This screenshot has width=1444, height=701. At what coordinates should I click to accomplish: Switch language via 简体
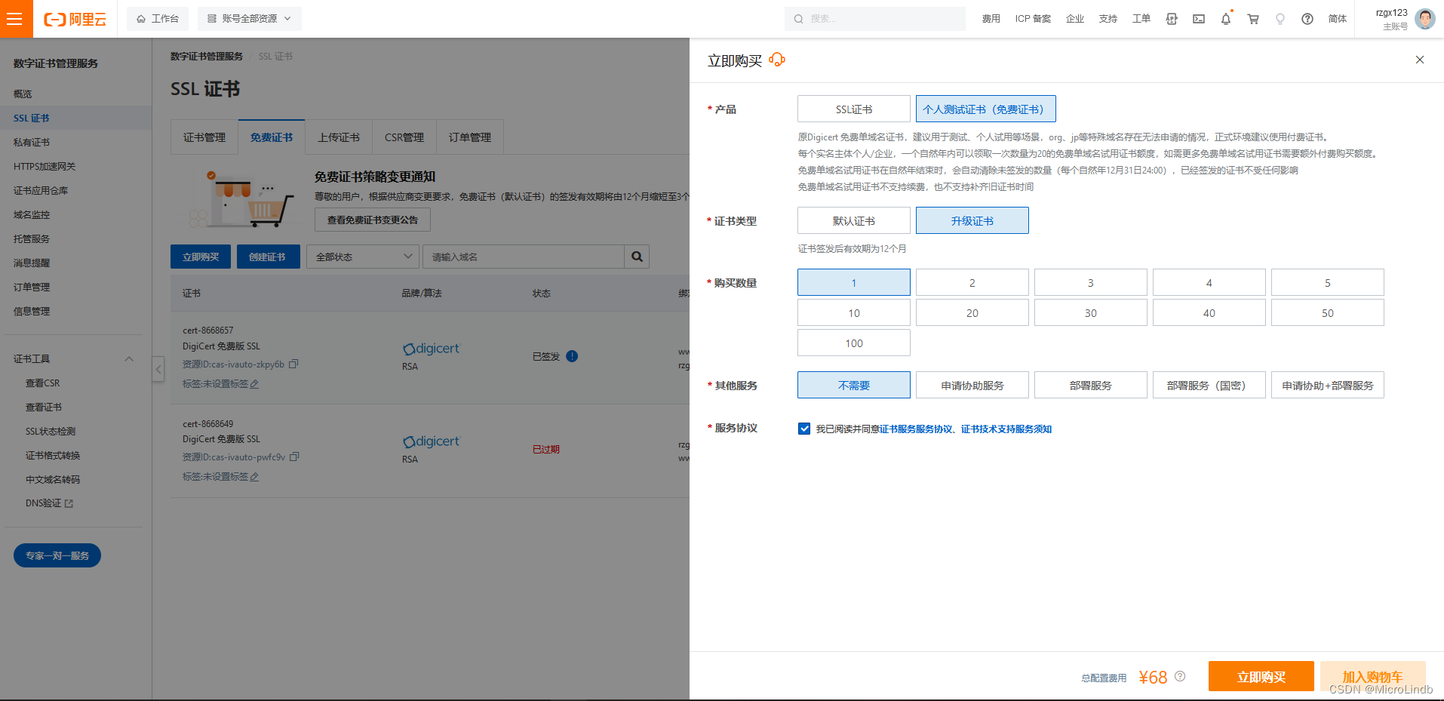[1338, 19]
